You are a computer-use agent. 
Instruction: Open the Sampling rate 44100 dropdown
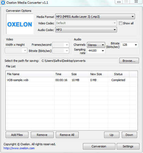click(x=96, y=51)
